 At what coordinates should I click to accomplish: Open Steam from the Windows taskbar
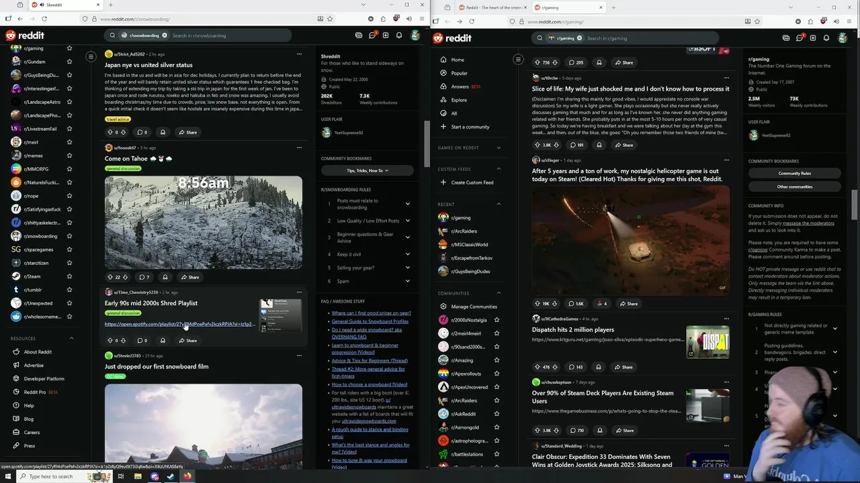pyautogui.click(x=171, y=476)
